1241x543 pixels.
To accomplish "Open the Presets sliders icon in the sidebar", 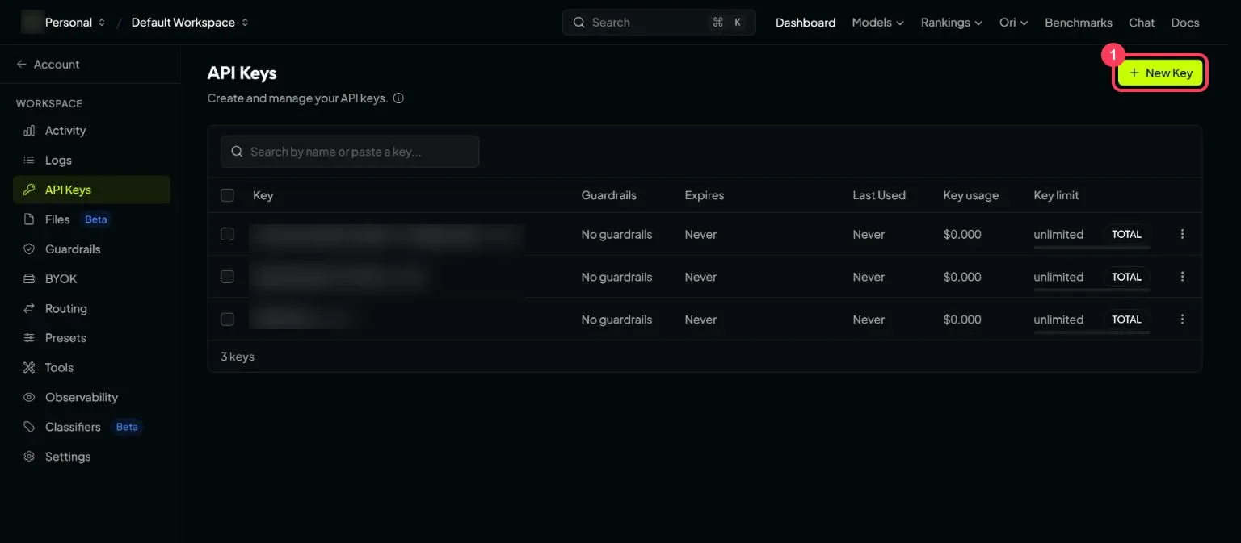I will tap(29, 338).
